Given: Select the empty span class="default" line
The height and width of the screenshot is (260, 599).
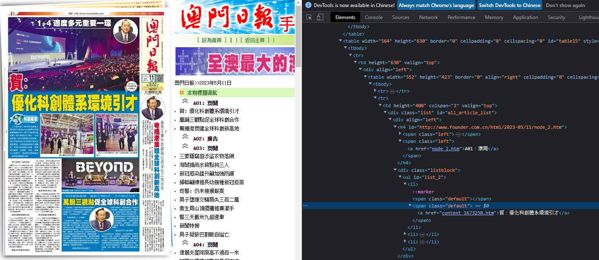Looking at the screenshot, I should click(x=452, y=199).
